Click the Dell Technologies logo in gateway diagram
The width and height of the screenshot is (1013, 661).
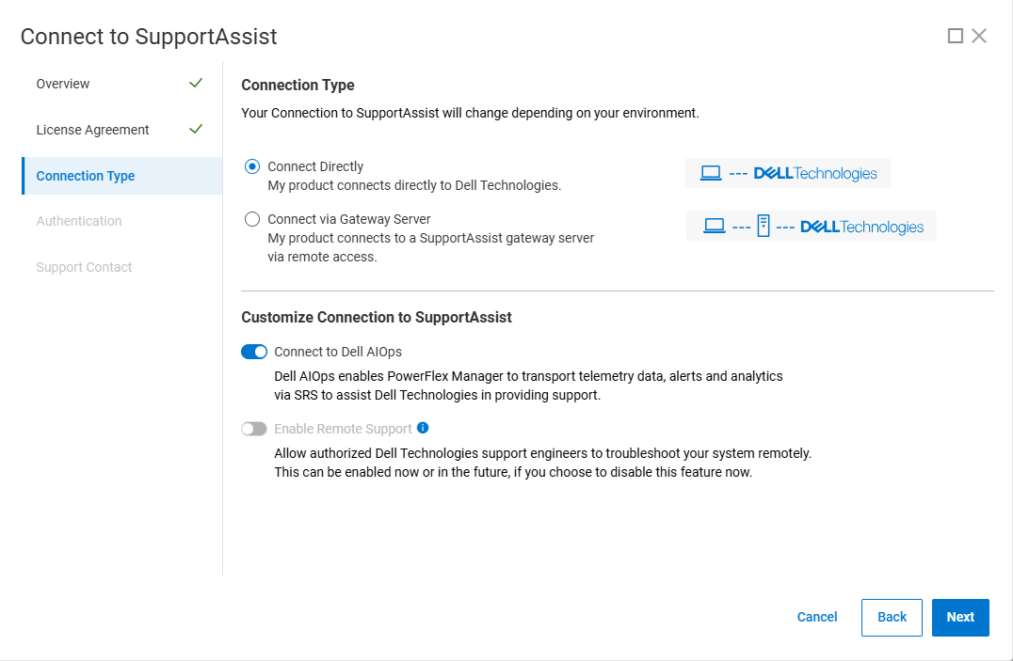[x=863, y=226]
